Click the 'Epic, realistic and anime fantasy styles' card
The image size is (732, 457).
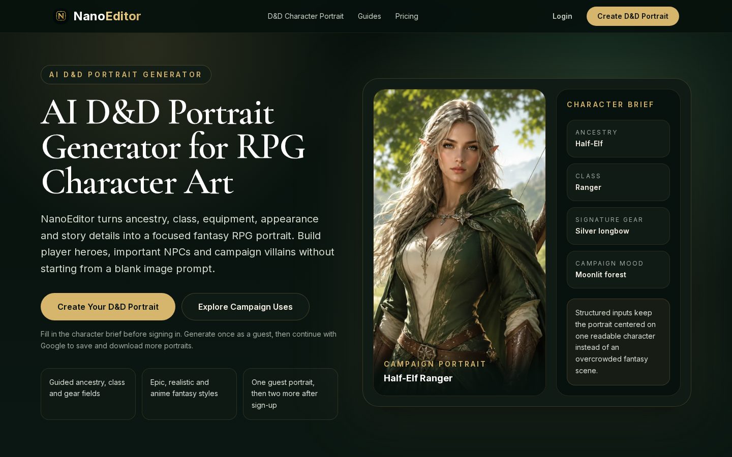point(189,394)
